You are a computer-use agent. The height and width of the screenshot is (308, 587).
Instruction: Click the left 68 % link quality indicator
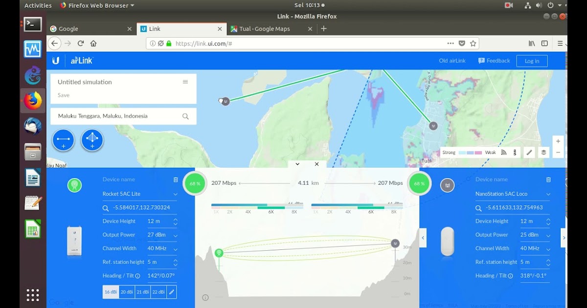point(195,183)
